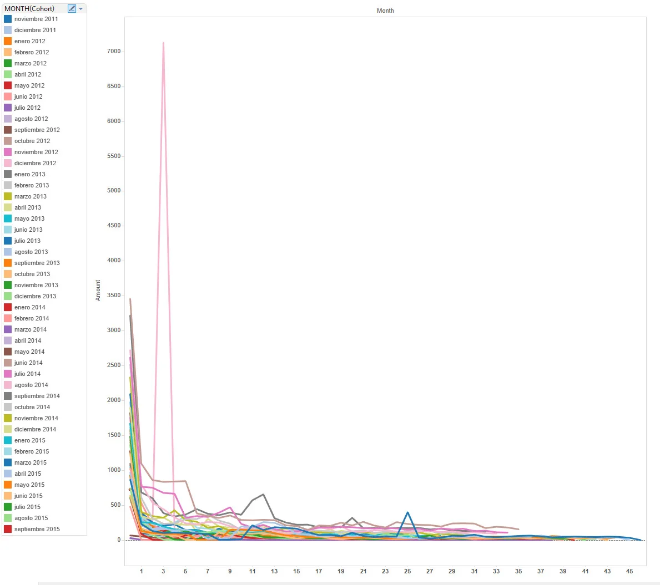Click the Month title above the chart
The image size is (660, 585).
(385, 11)
